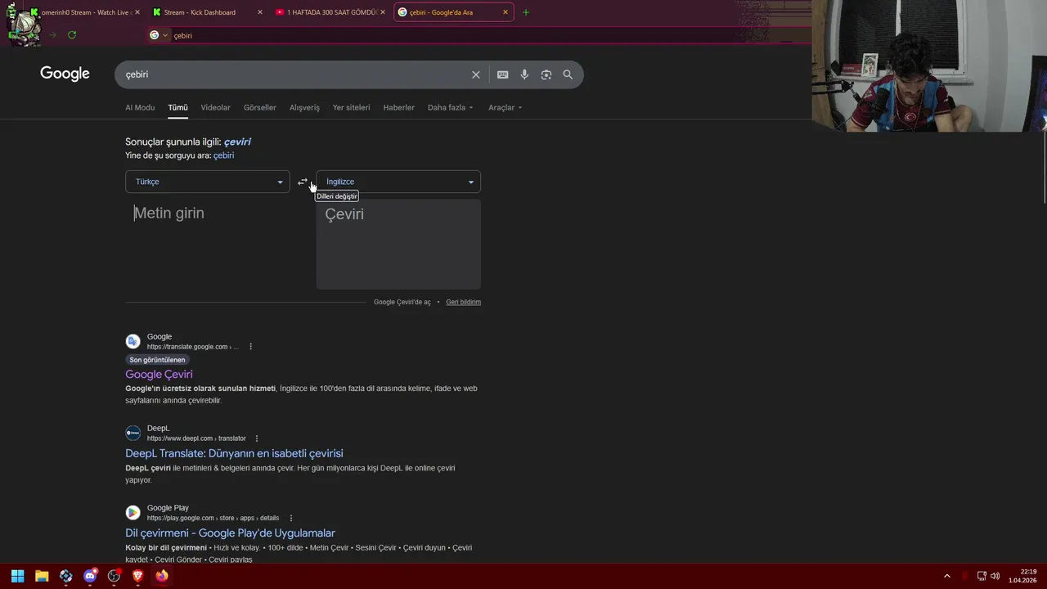Open the corrected query çeviri link
The width and height of the screenshot is (1047, 589).
tap(237, 142)
